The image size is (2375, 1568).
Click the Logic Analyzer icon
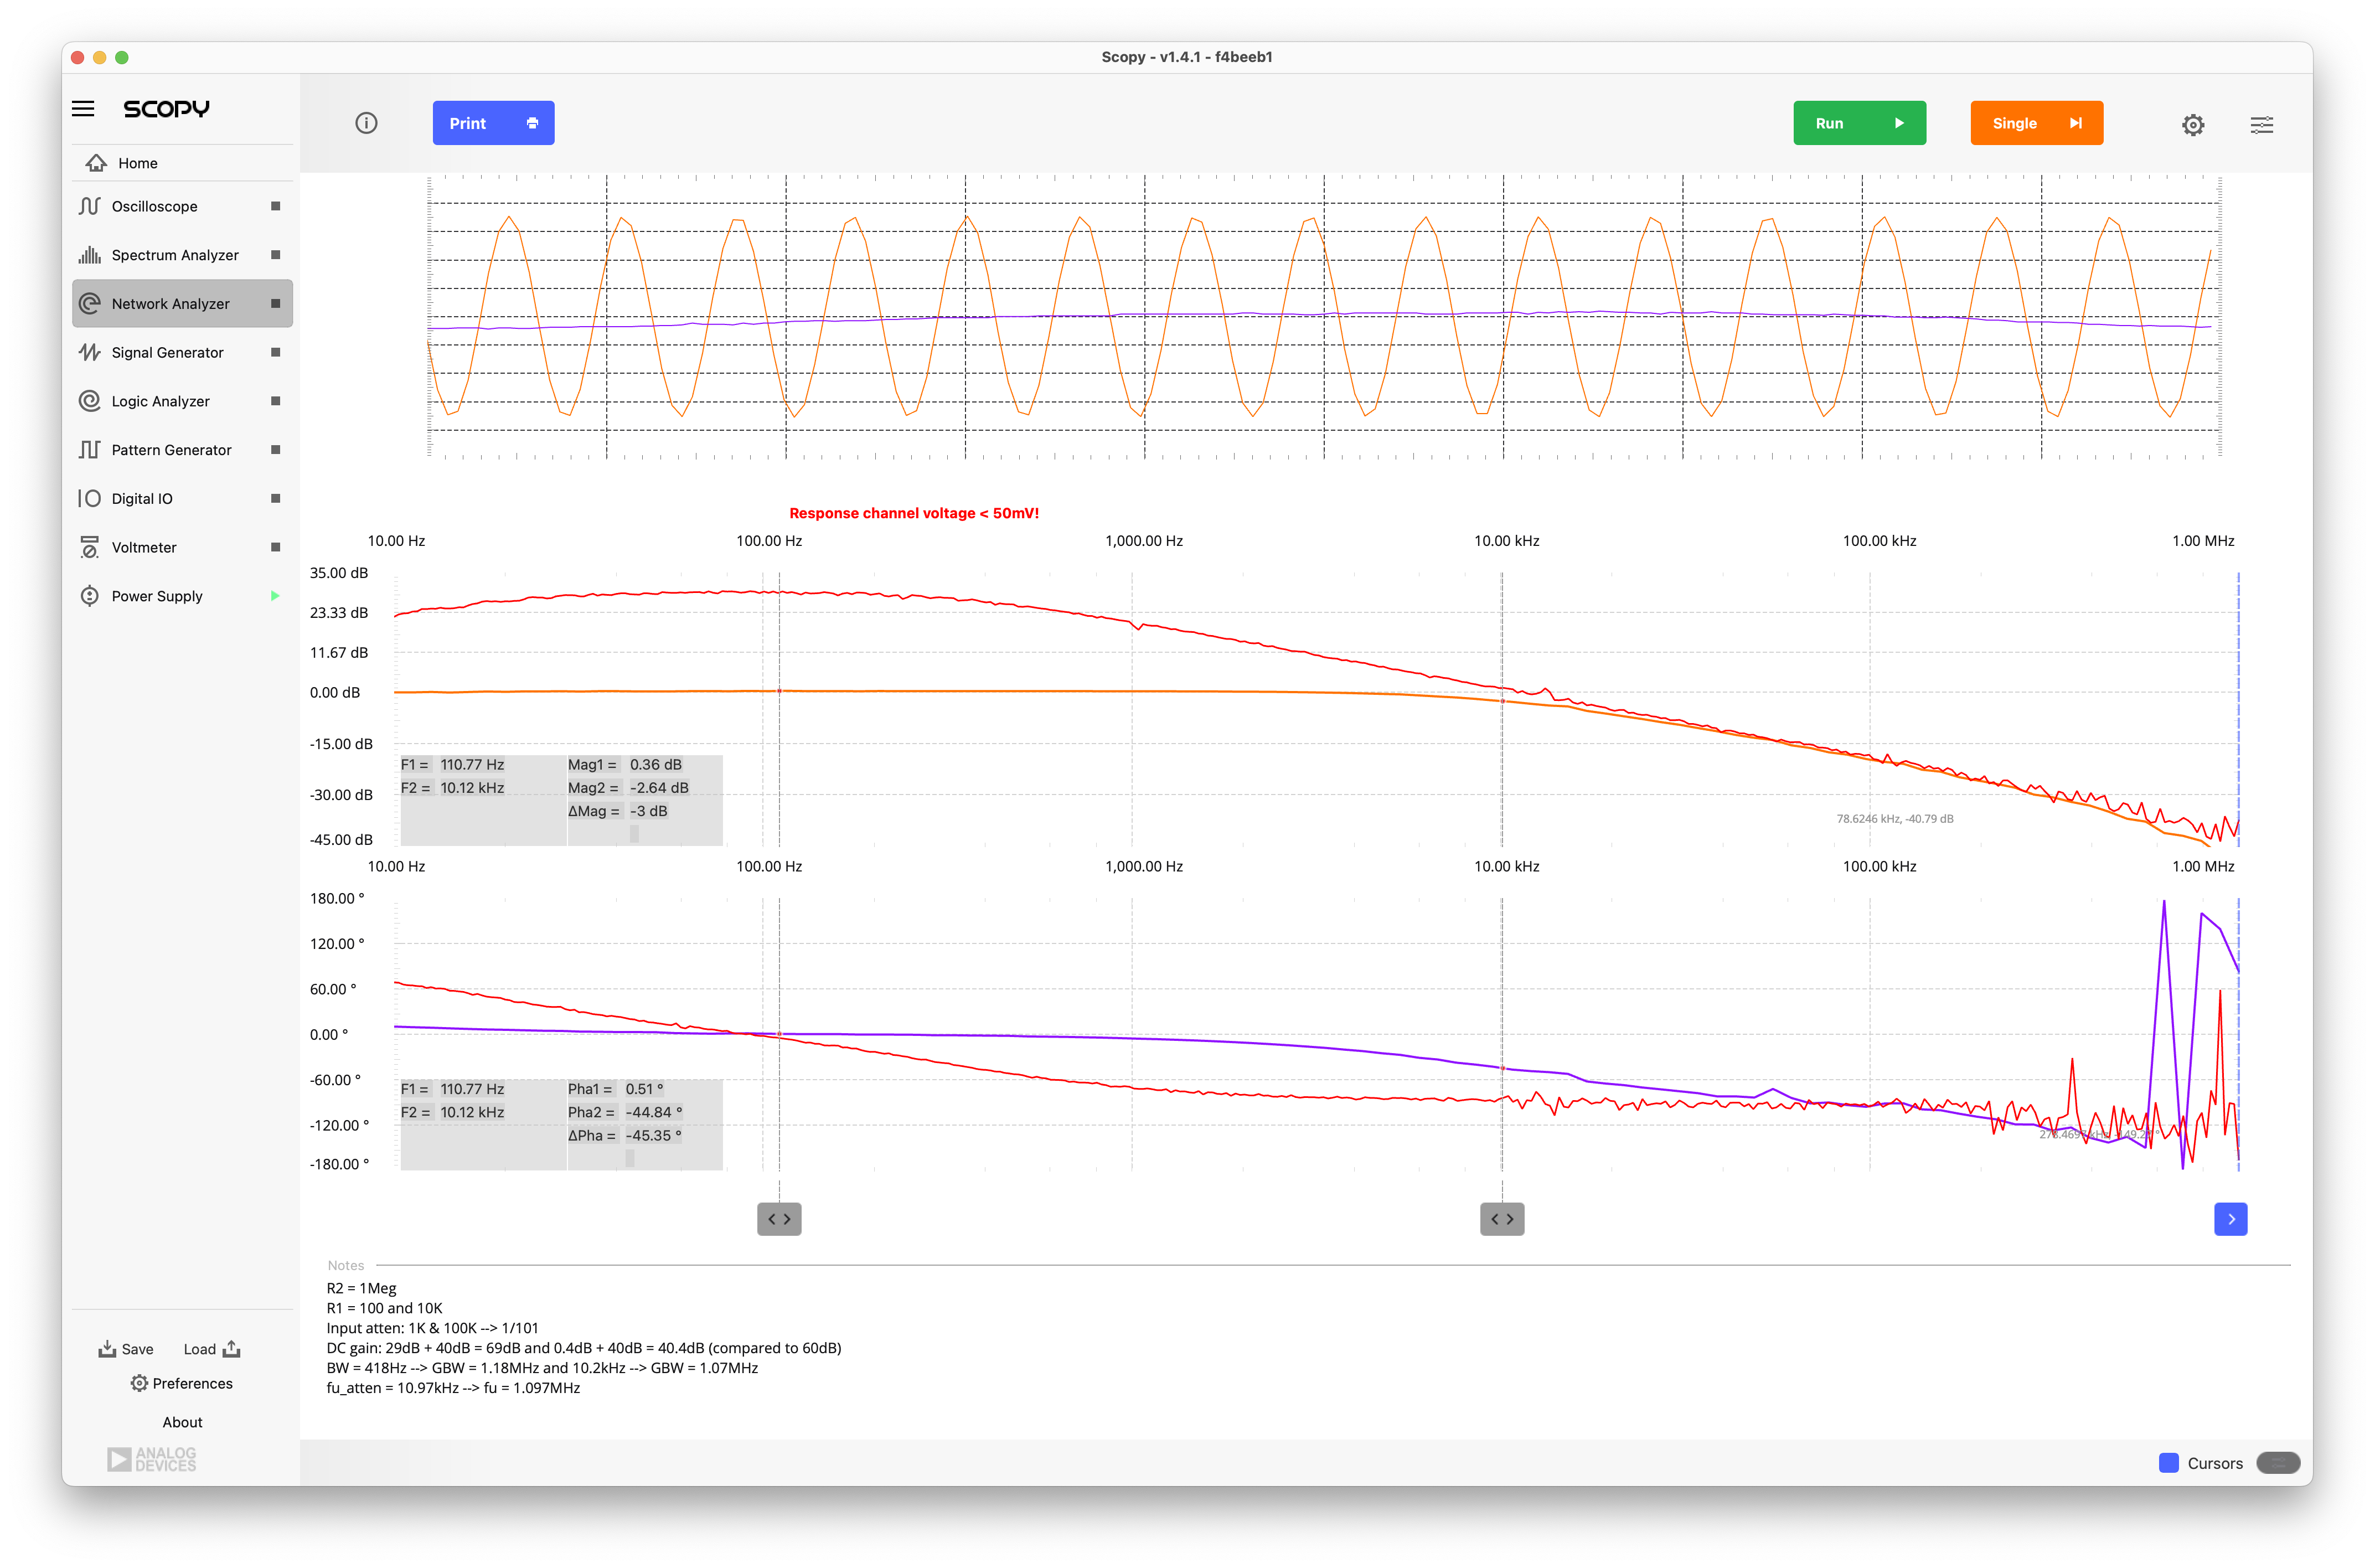[90, 401]
